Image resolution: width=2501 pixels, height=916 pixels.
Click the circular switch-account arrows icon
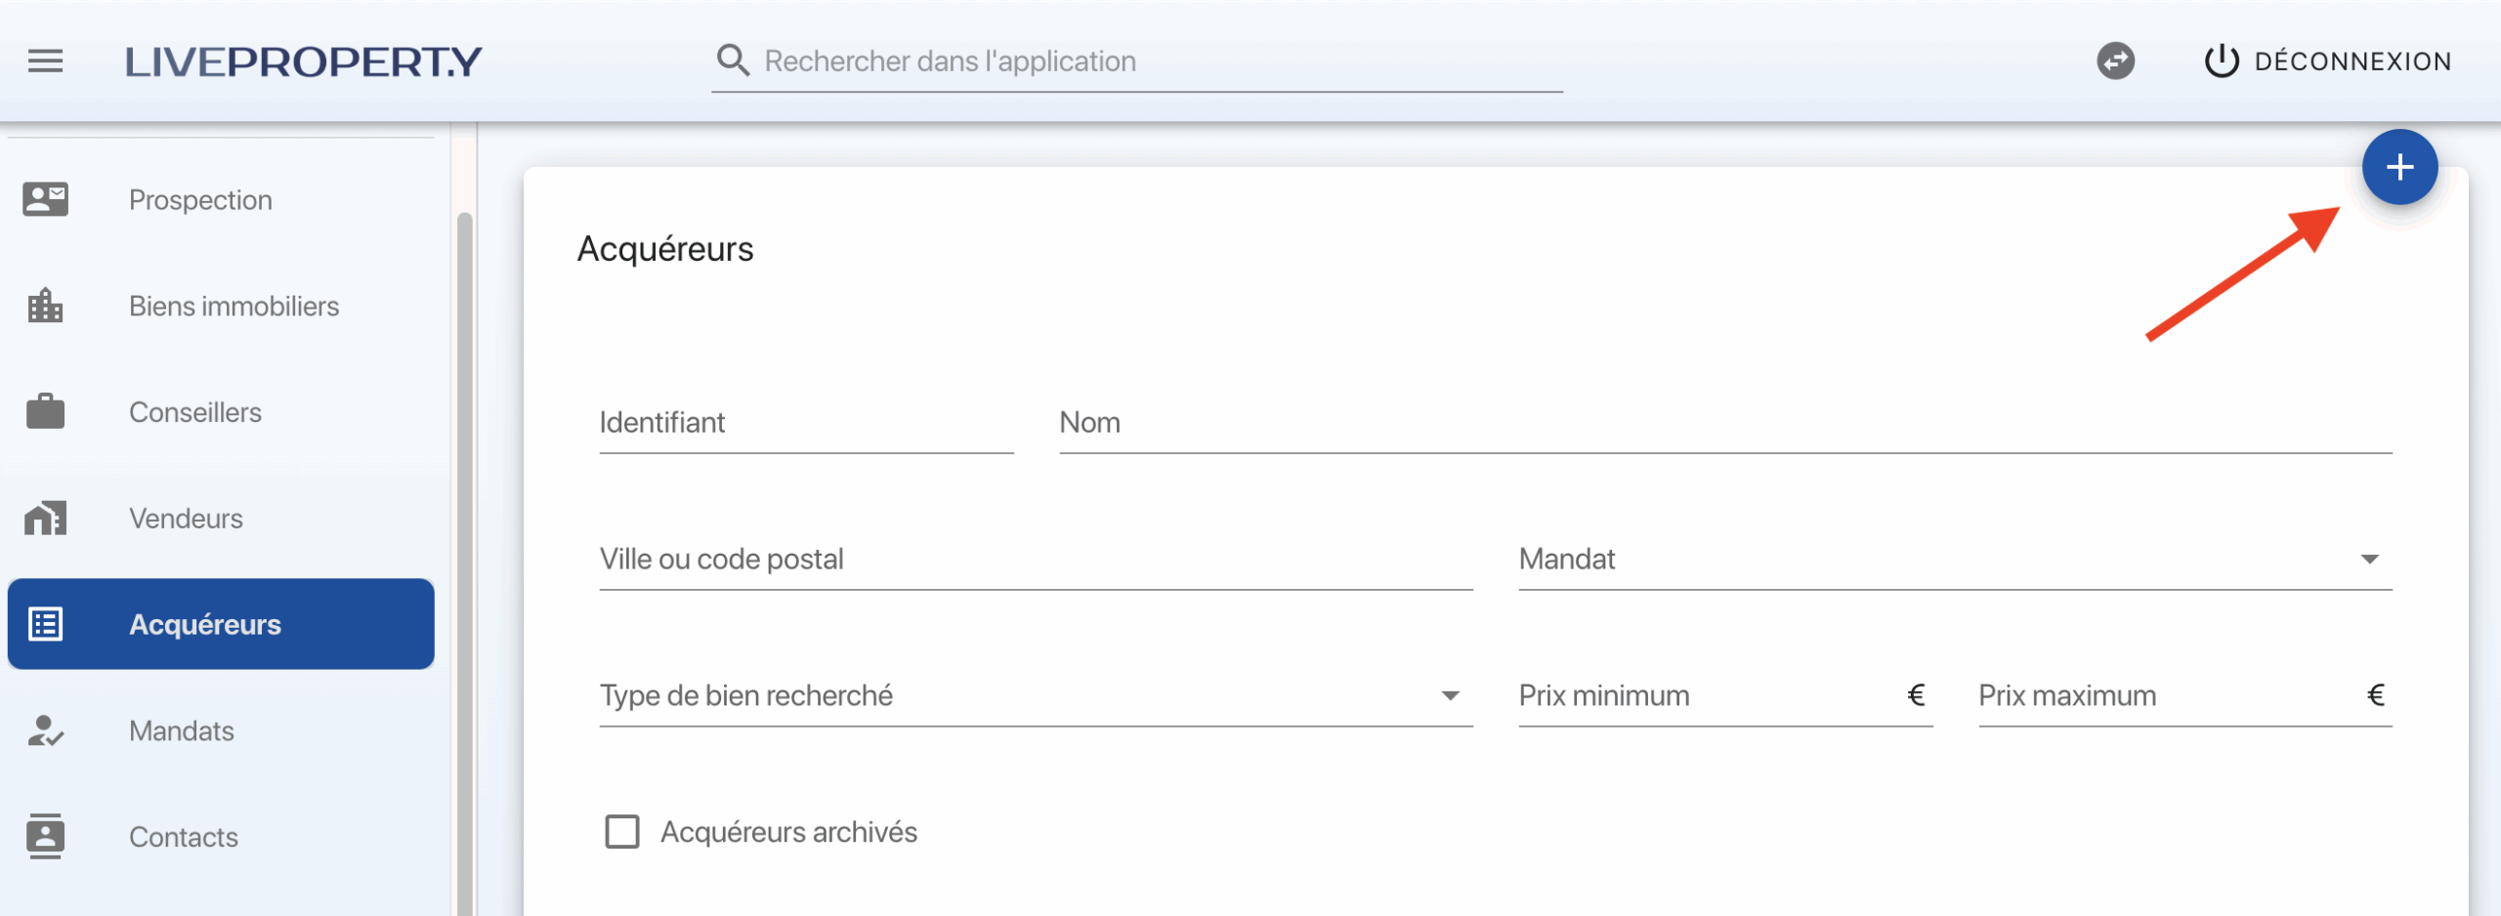[x=2115, y=62]
